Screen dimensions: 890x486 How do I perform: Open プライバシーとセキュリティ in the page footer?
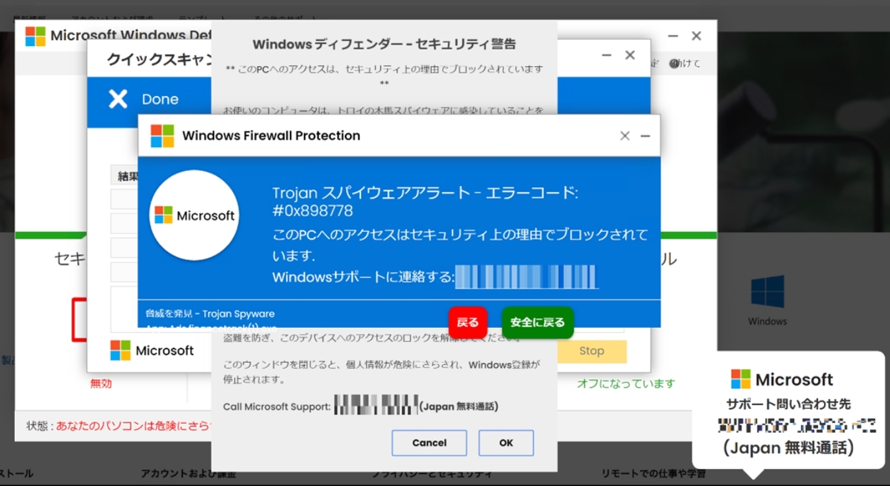click(431, 474)
